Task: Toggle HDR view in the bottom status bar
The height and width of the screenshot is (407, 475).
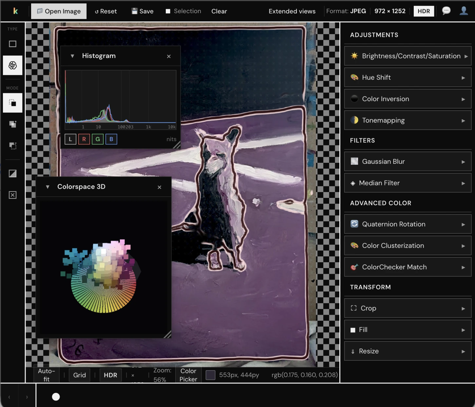Action: click(x=110, y=375)
